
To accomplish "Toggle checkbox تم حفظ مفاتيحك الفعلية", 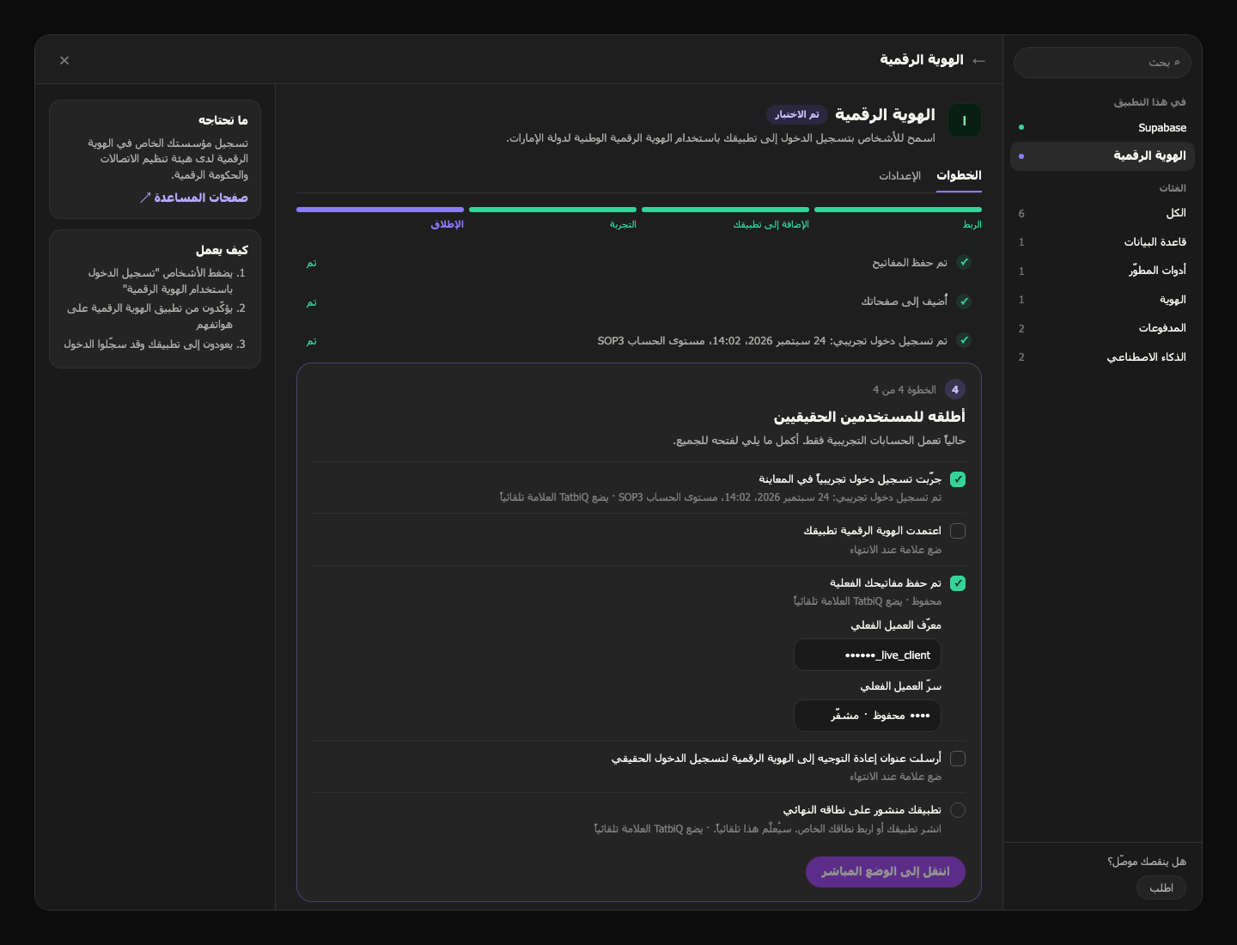I will point(958,583).
